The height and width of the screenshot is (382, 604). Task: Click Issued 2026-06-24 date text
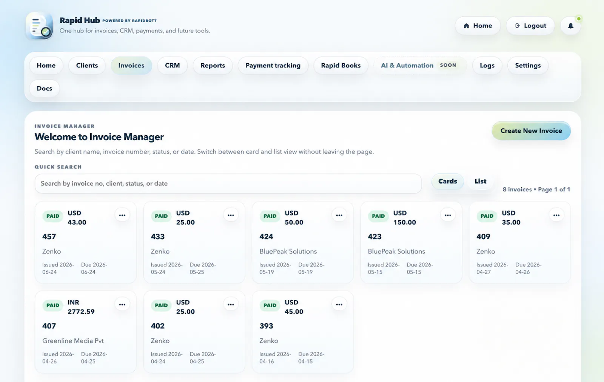tap(58, 268)
